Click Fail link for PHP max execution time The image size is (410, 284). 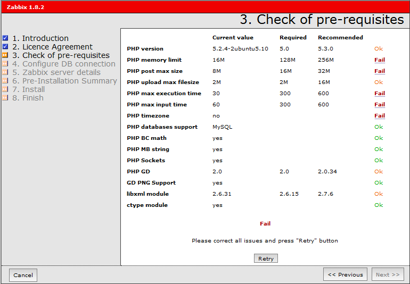coord(379,94)
